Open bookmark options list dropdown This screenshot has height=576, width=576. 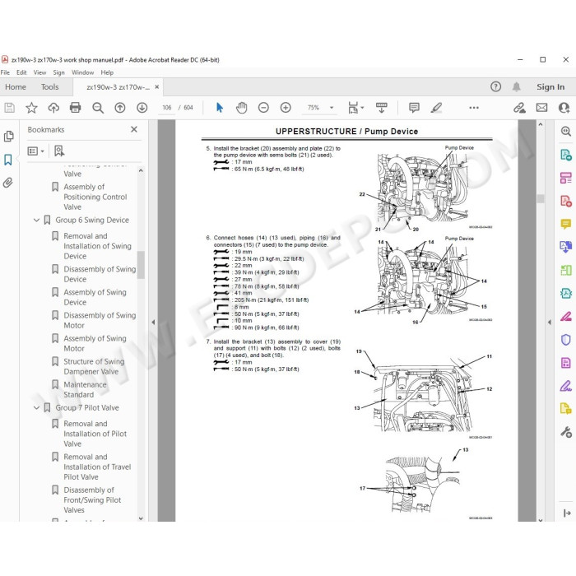(x=36, y=151)
